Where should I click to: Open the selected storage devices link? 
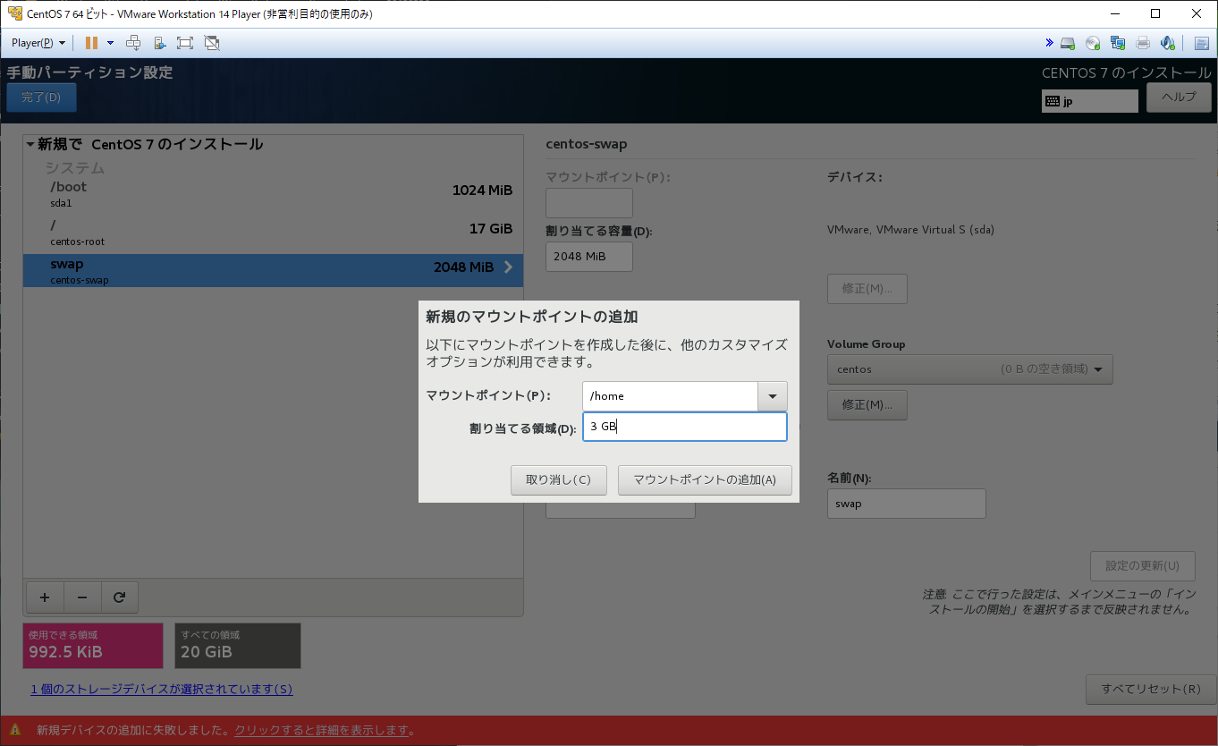162,689
